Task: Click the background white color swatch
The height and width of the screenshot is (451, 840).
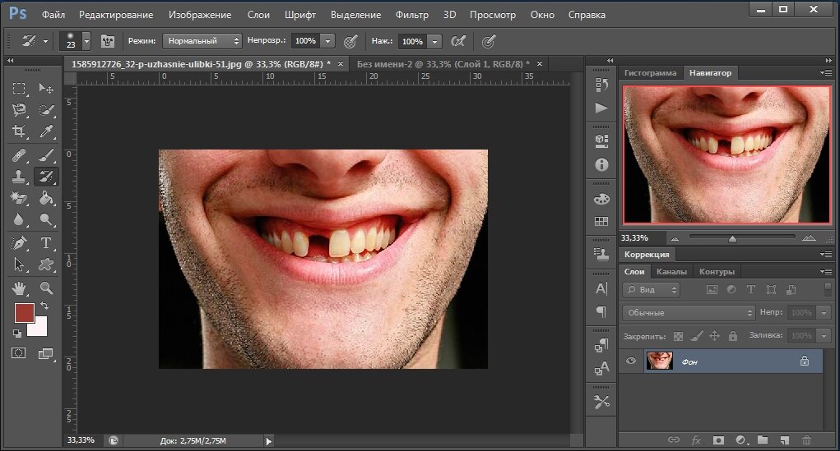Action: pos(39,328)
